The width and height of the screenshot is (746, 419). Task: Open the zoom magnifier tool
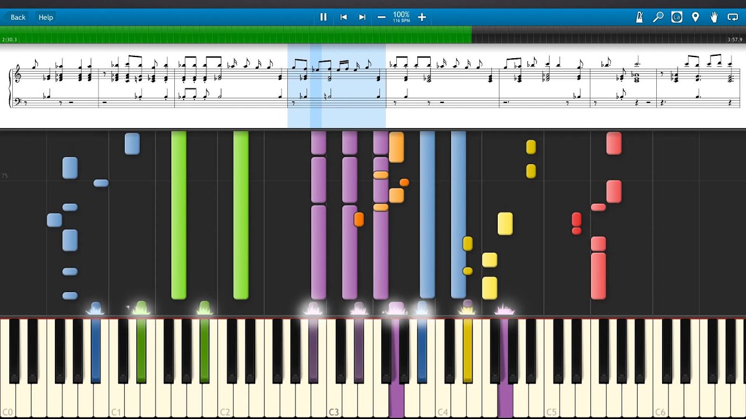coord(658,17)
